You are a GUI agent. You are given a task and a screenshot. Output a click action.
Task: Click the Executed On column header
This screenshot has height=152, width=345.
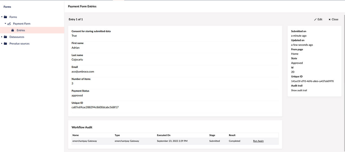[x=164, y=135]
